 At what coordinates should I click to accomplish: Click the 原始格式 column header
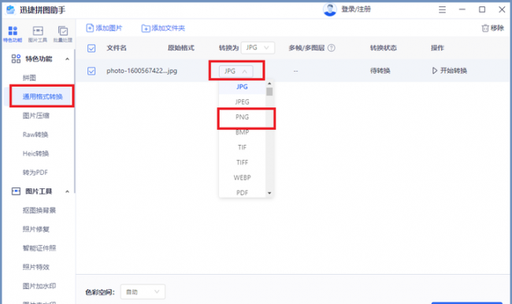[181, 48]
